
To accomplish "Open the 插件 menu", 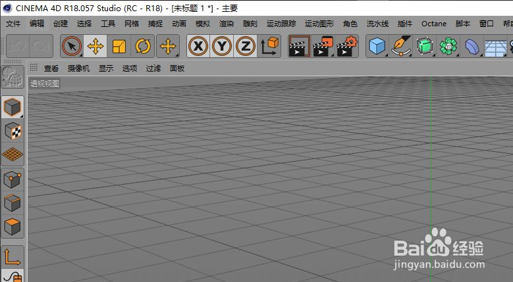I will tap(405, 24).
